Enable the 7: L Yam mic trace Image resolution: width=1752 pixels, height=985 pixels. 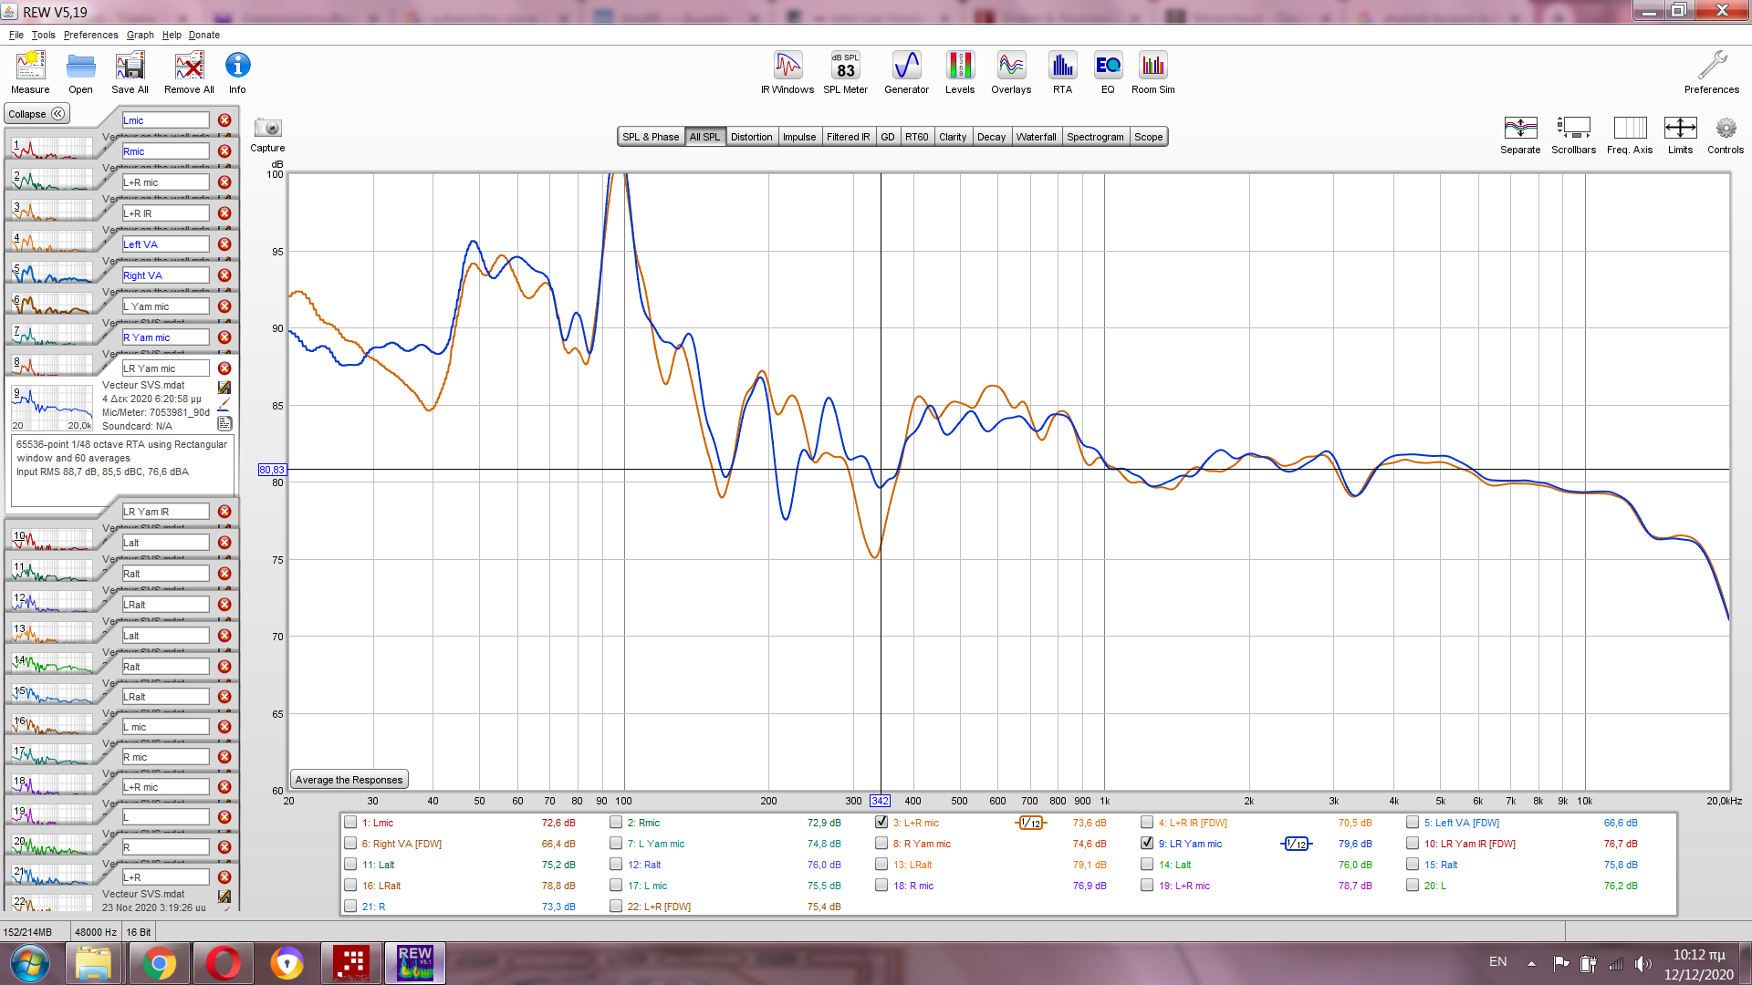(616, 844)
